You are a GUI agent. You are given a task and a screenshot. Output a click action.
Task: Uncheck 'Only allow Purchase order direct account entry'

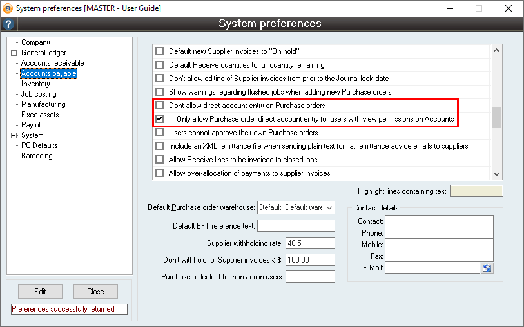coord(159,119)
